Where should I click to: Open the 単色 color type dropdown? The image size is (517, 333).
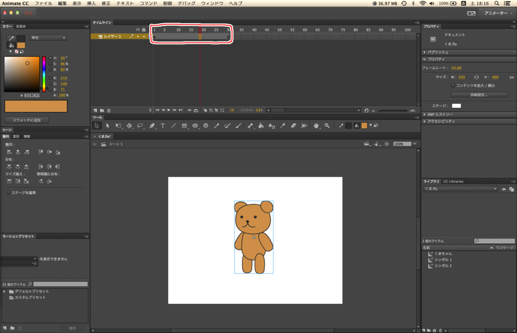(48, 37)
